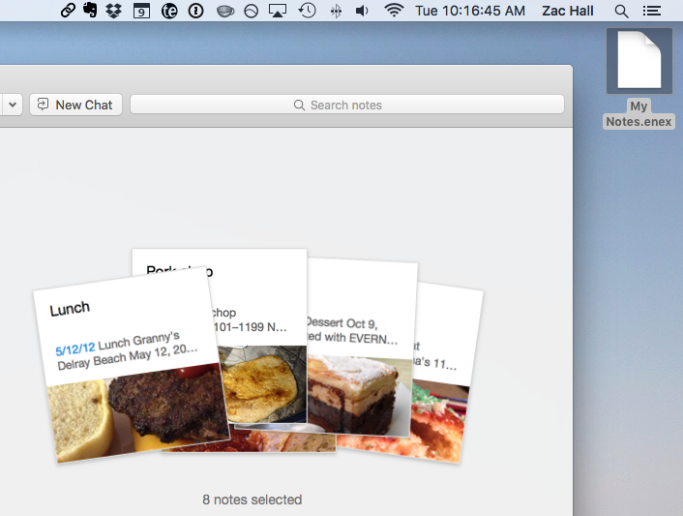Open Spotlight search magnifier icon
The image size is (683, 516).
point(621,11)
